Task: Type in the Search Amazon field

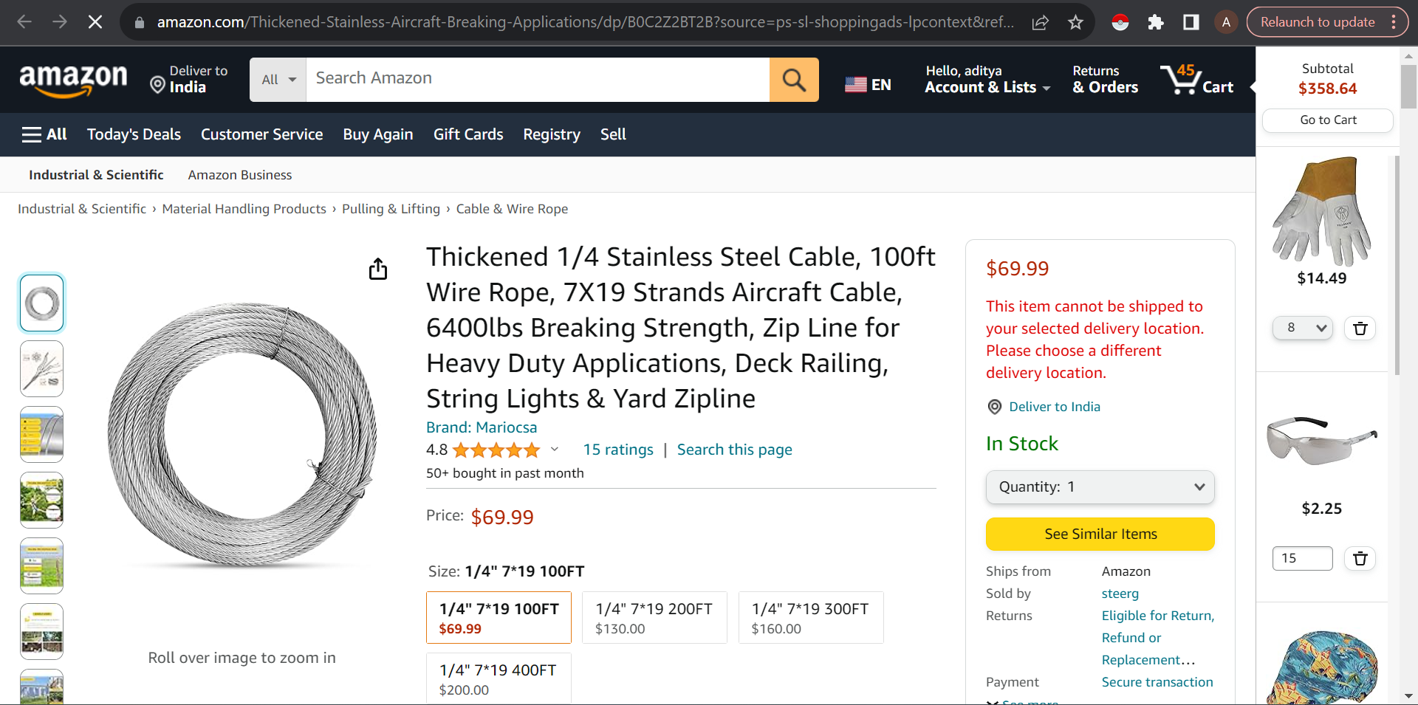Action: pyautogui.click(x=537, y=78)
